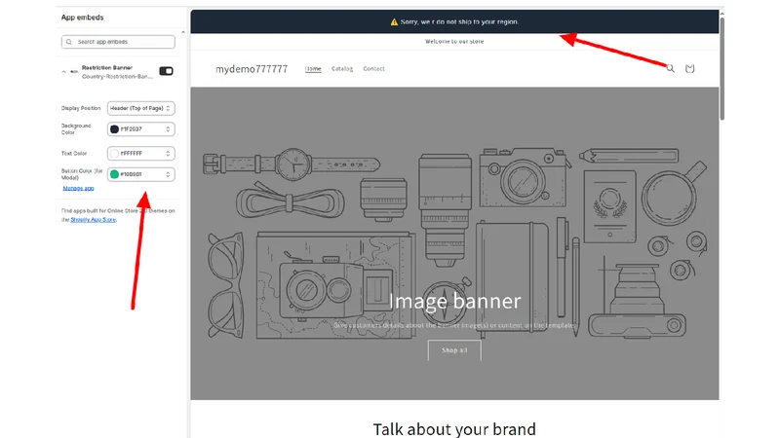The image size is (780, 438).
Task: Open the Button Color selector
Action: pyautogui.click(x=140, y=174)
